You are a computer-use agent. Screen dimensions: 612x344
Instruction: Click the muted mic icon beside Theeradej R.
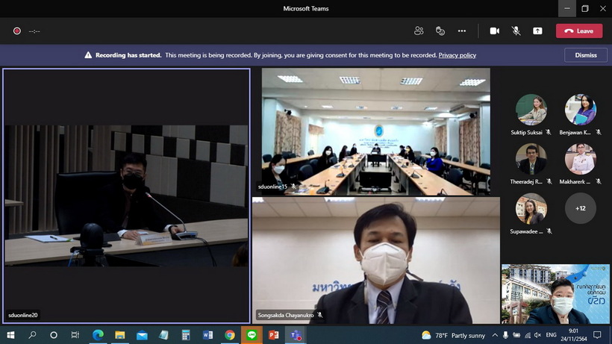pos(549,181)
